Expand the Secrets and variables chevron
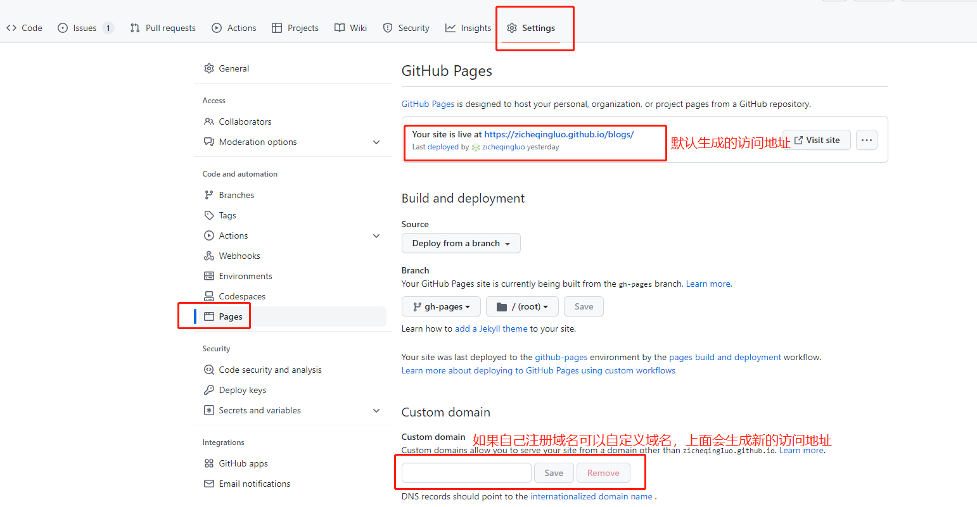Image resolution: width=977 pixels, height=507 pixels. 376,410
